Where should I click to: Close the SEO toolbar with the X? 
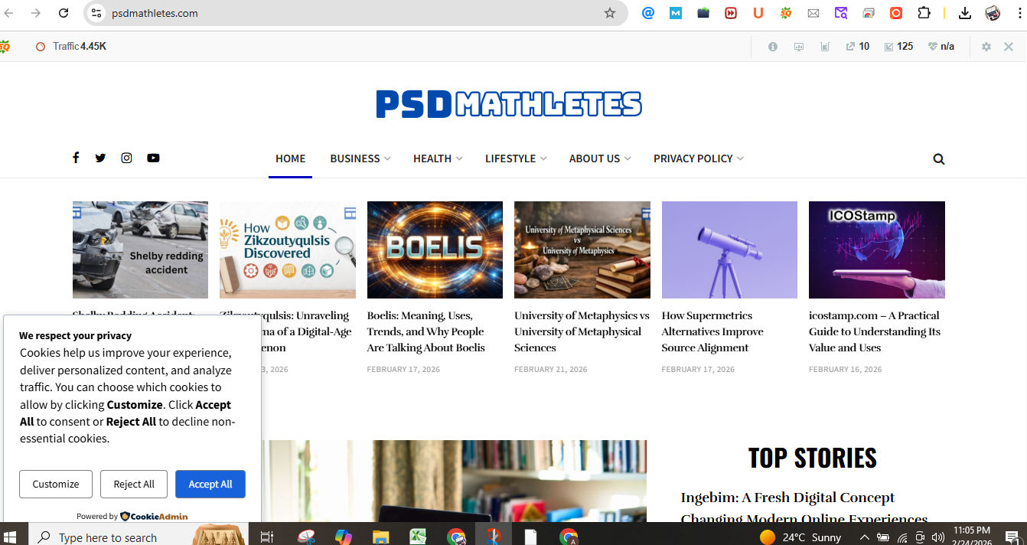point(1009,47)
